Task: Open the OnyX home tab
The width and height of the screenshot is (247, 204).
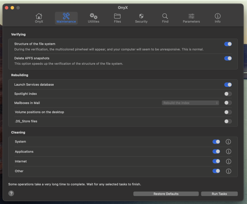Action: [x=39, y=18]
